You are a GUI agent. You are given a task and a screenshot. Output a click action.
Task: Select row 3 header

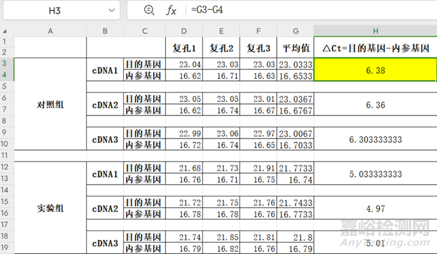click(4, 63)
